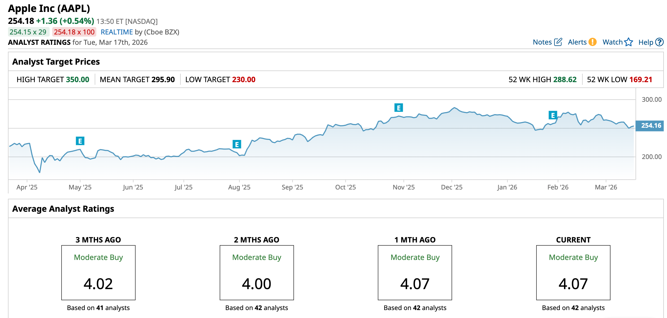Click the Notes pencil edit icon
The image size is (667, 318).
coord(558,42)
